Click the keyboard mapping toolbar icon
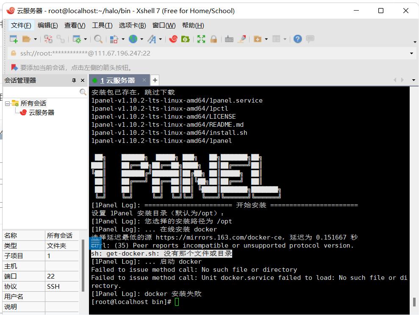The width and height of the screenshot is (419, 315). (229, 39)
